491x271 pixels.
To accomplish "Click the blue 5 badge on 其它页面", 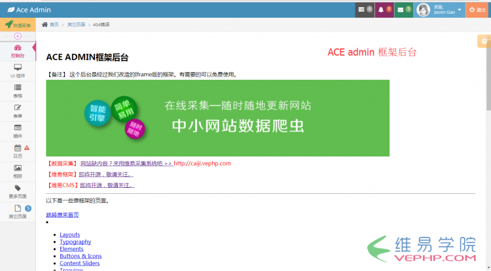I will (x=28, y=208).
